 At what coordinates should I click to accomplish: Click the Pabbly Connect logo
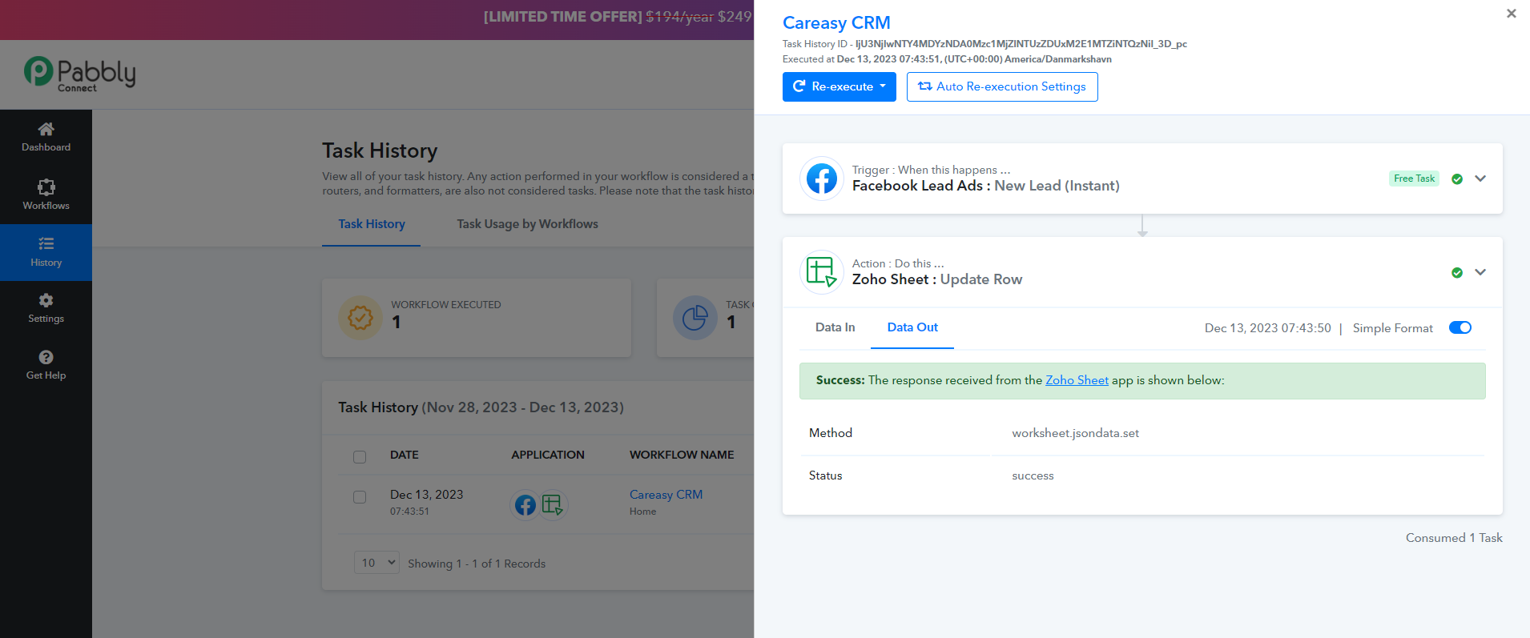[79, 74]
